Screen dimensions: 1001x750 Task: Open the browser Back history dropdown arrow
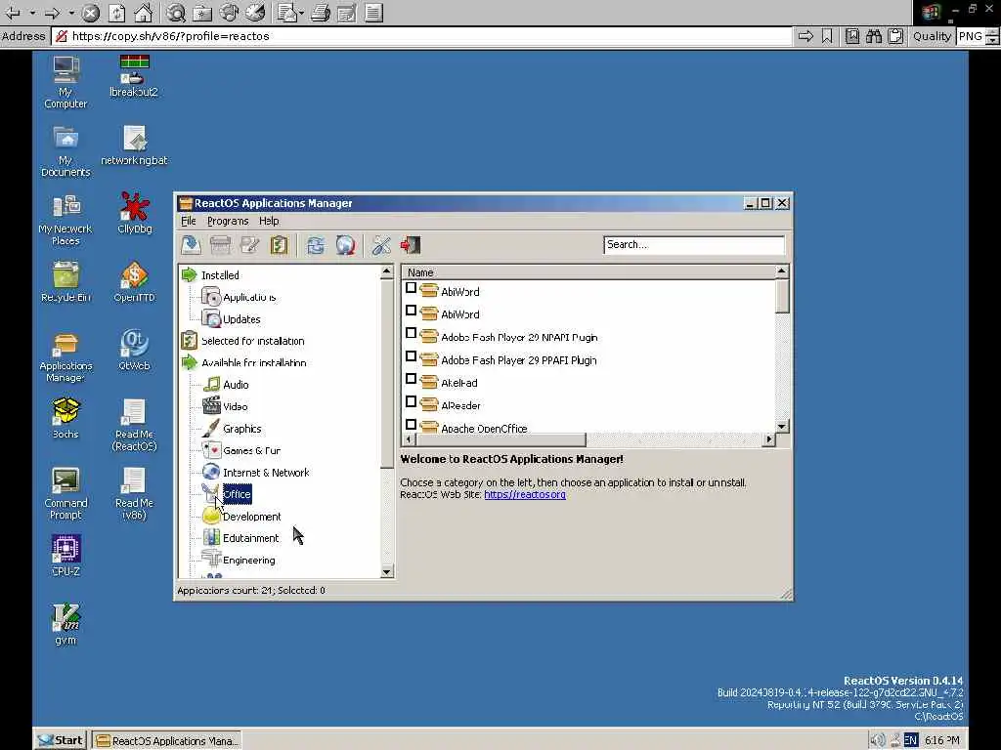point(32,13)
